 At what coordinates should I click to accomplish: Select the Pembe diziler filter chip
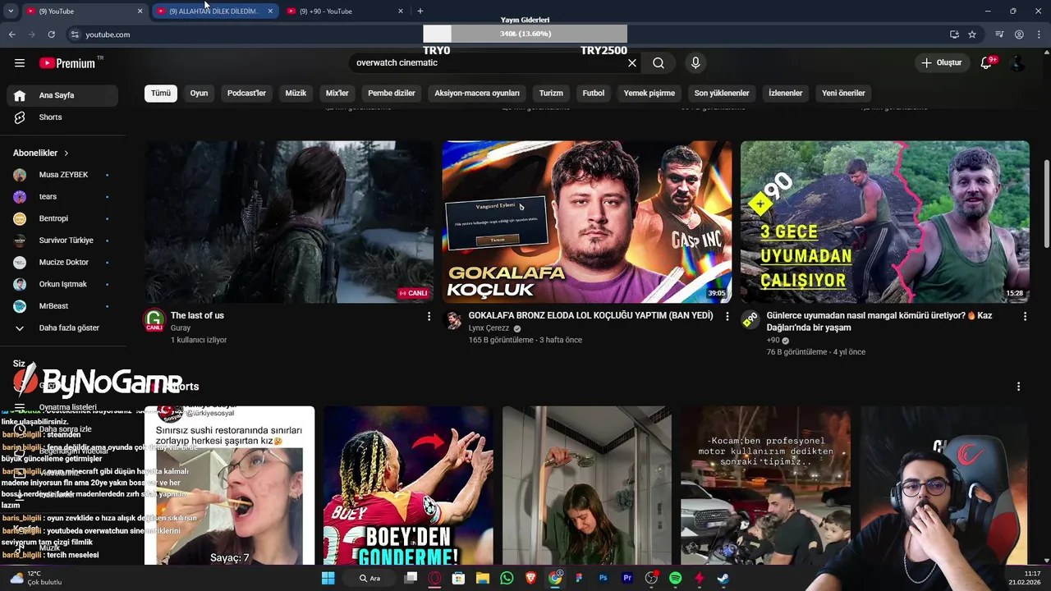[x=392, y=93]
